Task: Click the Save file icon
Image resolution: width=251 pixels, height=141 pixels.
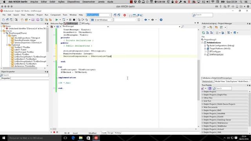Action: (x=33, y=20)
